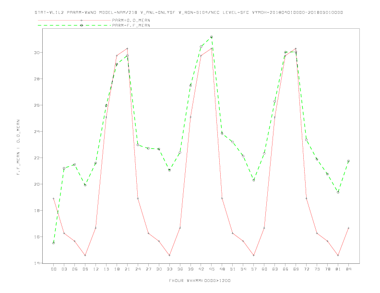Click x-axis forecast hour label 69
This screenshot has width=380, height=293.
tap(296, 269)
